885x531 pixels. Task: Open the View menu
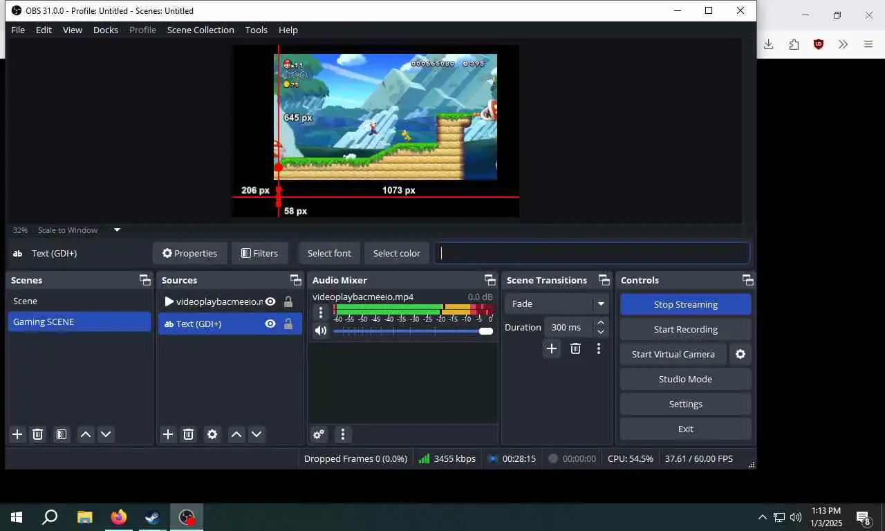click(73, 30)
